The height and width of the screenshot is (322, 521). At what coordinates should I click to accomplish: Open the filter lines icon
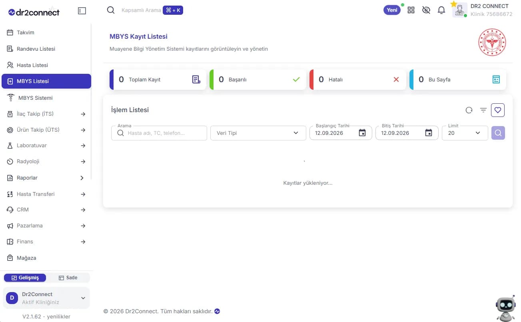pos(483,110)
